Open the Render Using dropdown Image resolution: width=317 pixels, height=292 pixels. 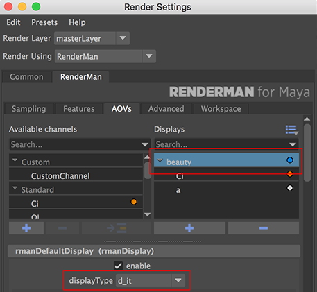(105, 56)
